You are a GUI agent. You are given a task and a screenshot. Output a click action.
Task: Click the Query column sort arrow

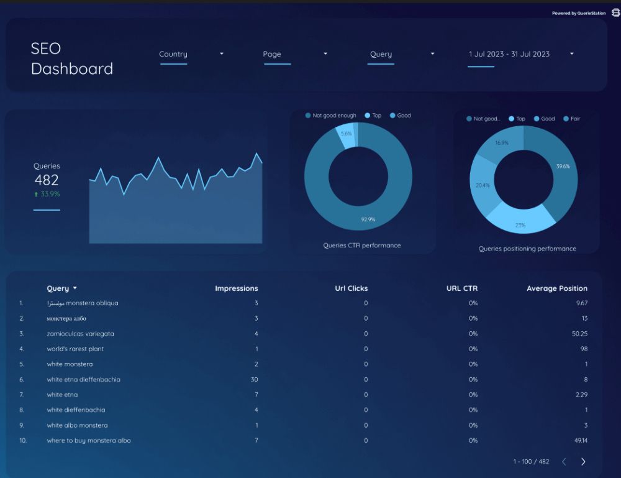[75, 288]
